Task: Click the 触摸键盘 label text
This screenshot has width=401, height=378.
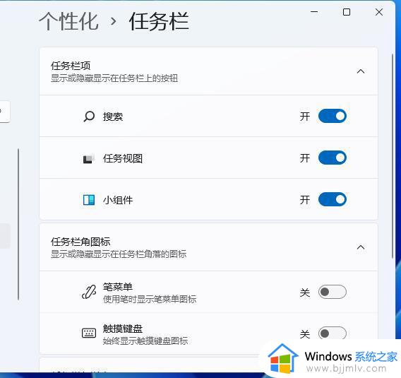Action: (x=123, y=329)
